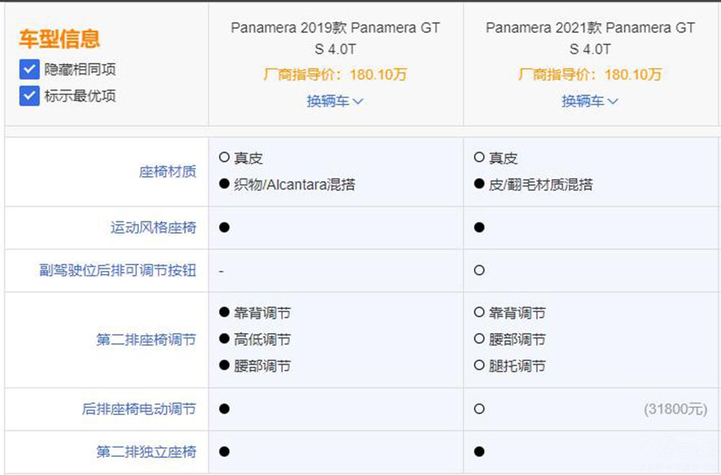Viewport: 721px width, 475px height.
Task: Click filled dot for 2021款 运动风格座椅
Action: coord(479,227)
